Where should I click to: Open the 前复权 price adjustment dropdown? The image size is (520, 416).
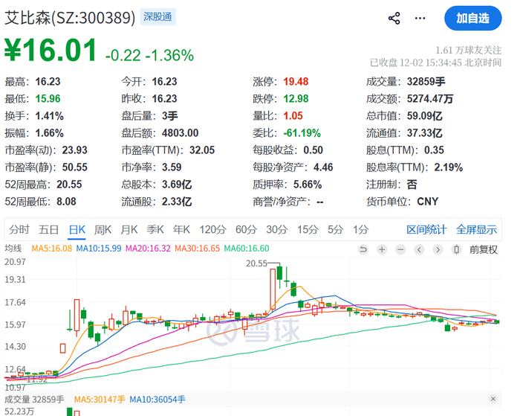[484, 249]
